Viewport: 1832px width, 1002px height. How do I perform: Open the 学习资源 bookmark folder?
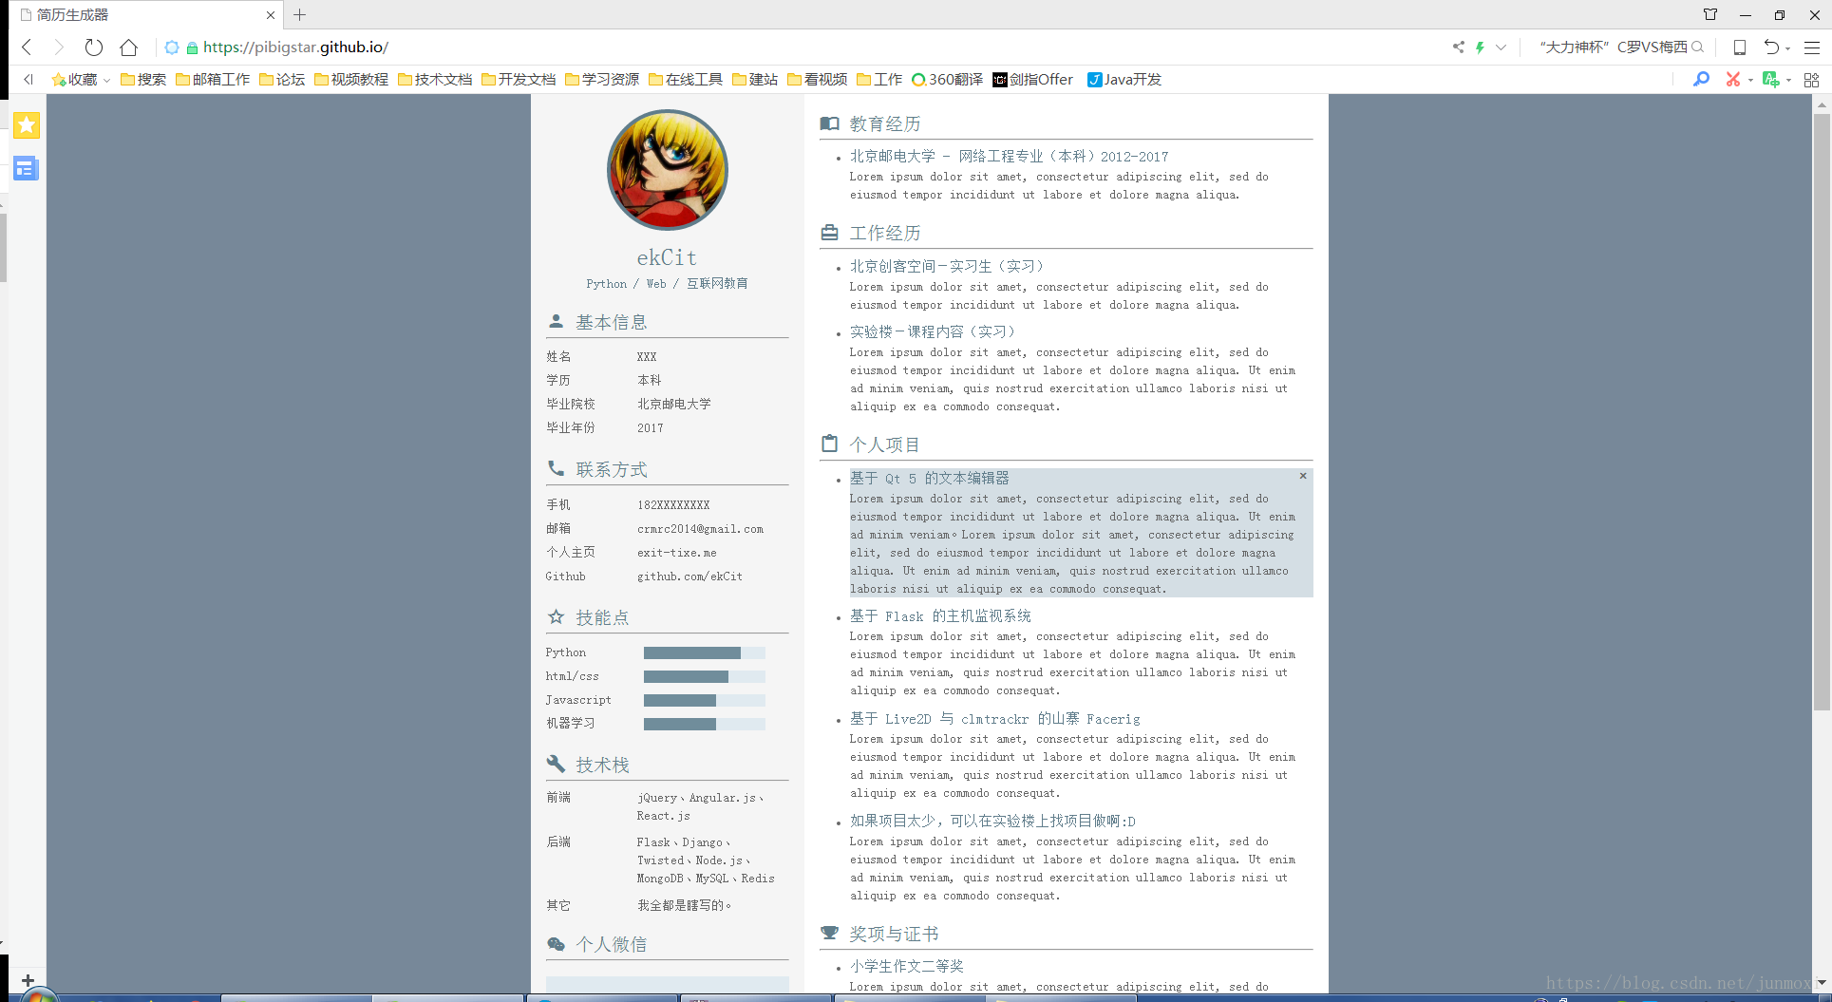602,80
